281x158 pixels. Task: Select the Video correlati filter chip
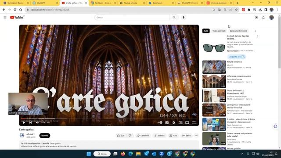tap(219, 31)
